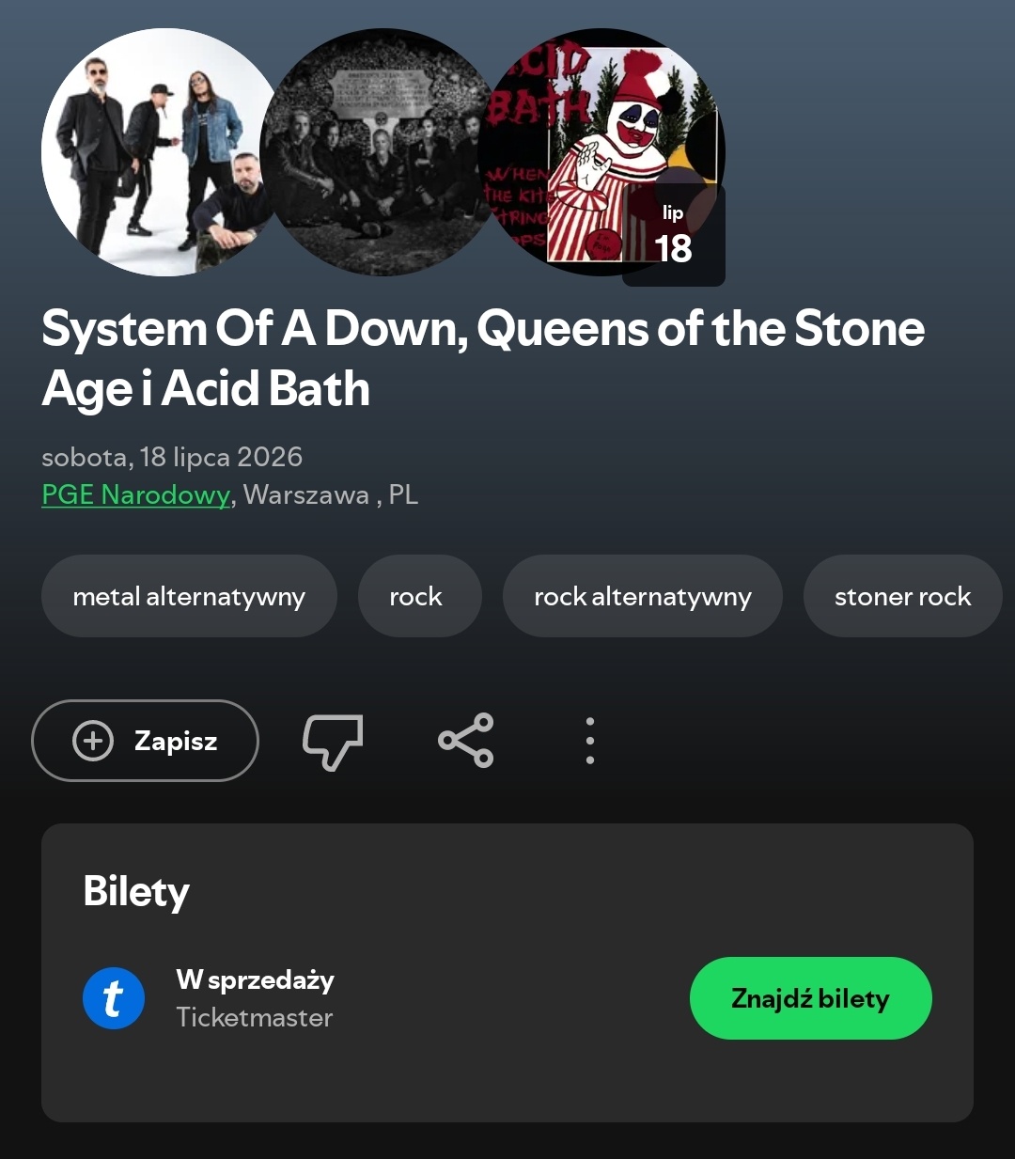Find tickets with the Znajdź bilety button
Image resolution: width=1015 pixels, height=1159 pixels.
(811, 998)
